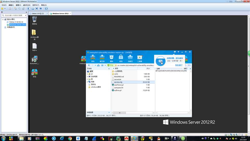The height and width of the screenshot is (141, 250).
Task: Click the feedback speech-bubble icon in title bar
Action: click(175, 52)
